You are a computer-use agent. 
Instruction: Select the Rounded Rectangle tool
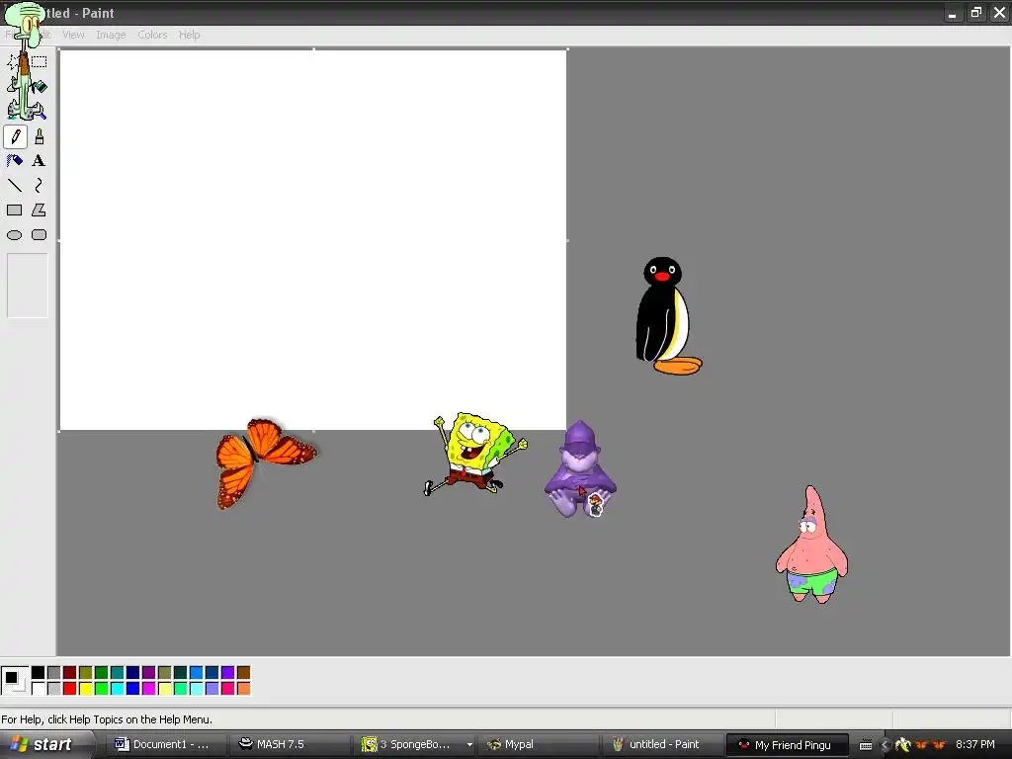(x=40, y=235)
